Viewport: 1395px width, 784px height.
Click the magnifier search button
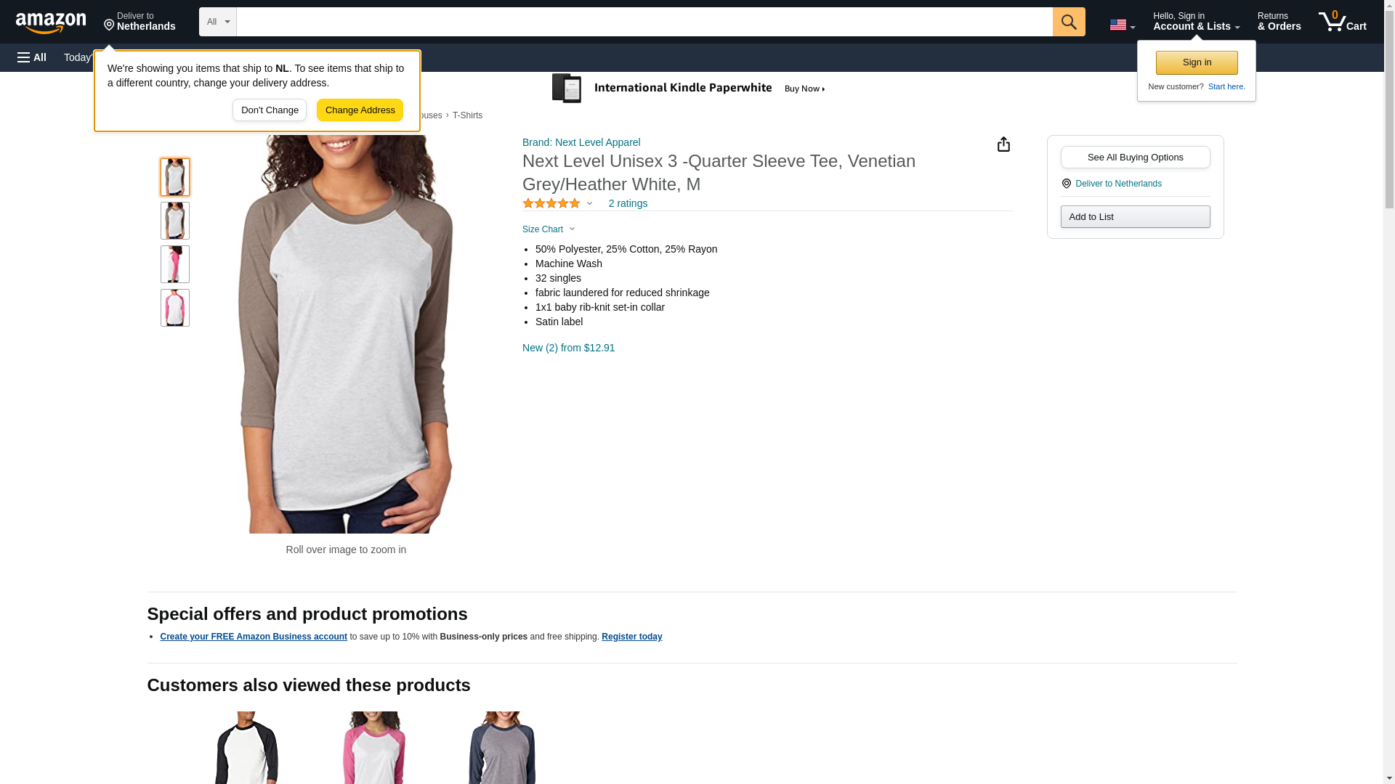tap(1068, 22)
